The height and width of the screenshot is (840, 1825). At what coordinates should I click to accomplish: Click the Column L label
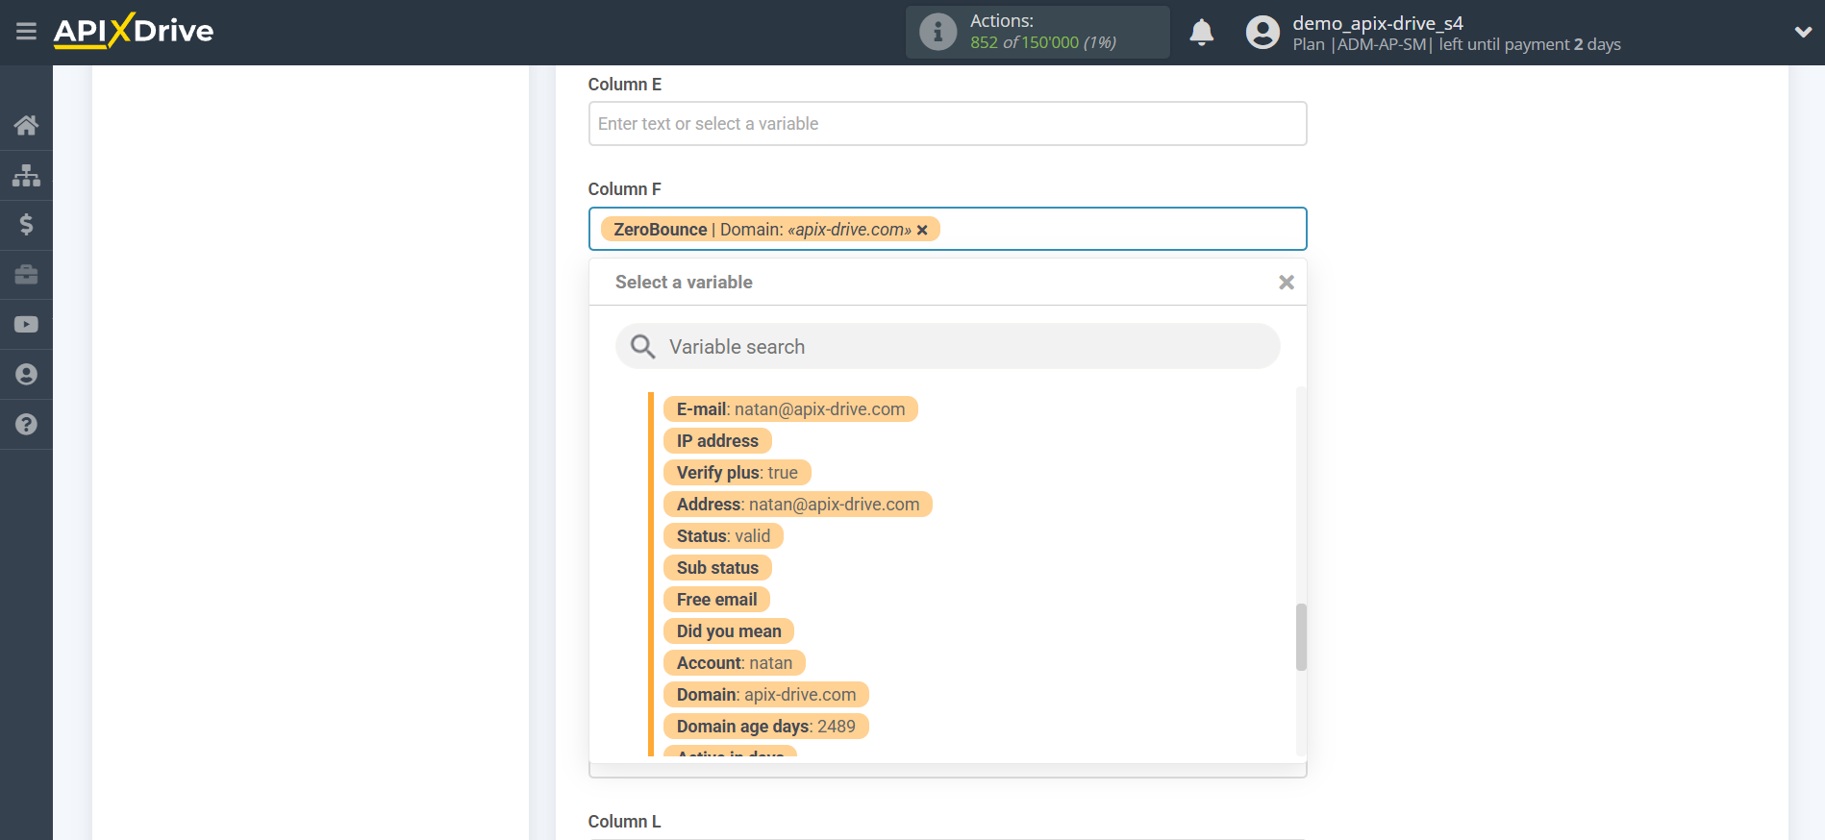pos(624,822)
